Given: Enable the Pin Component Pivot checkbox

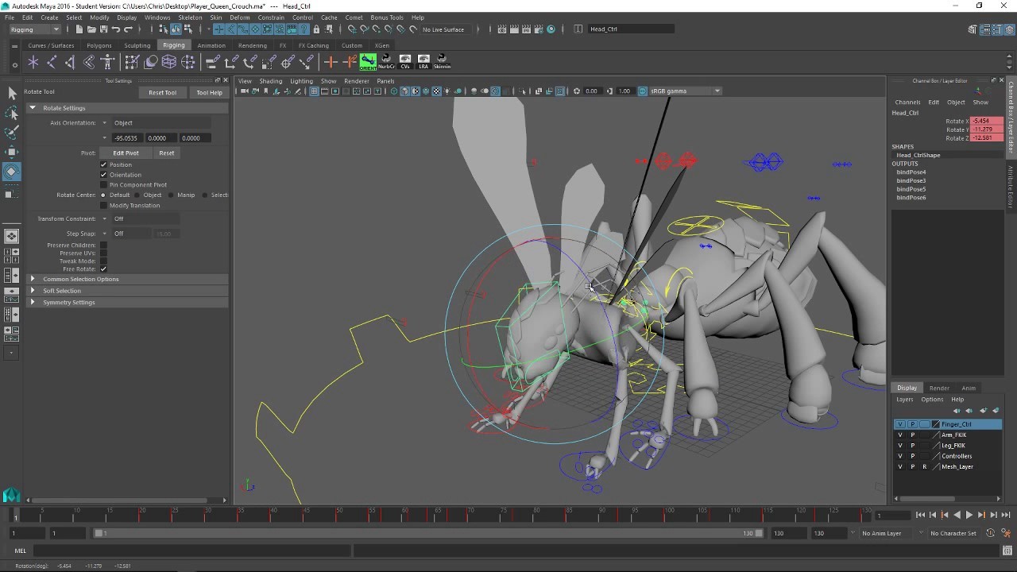Looking at the screenshot, I should (x=103, y=185).
